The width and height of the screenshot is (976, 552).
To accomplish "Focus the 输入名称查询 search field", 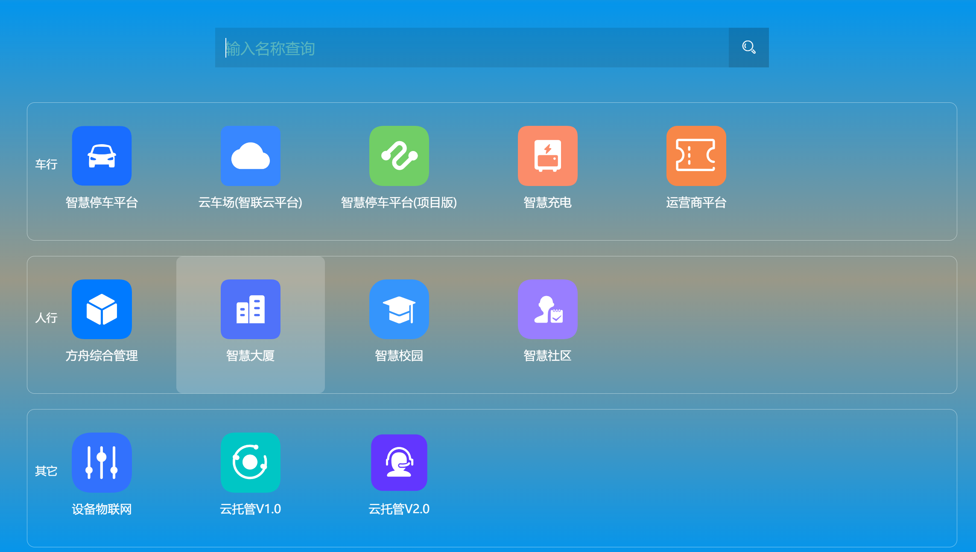I will pyautogui.click(x=472, y=47).
